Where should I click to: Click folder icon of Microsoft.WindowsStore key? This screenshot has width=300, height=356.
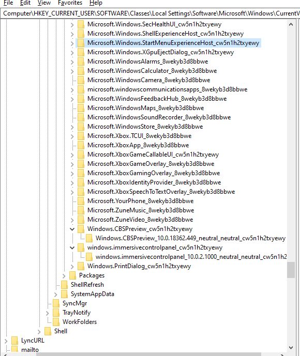pyautogui.click(x=81, y=127)
